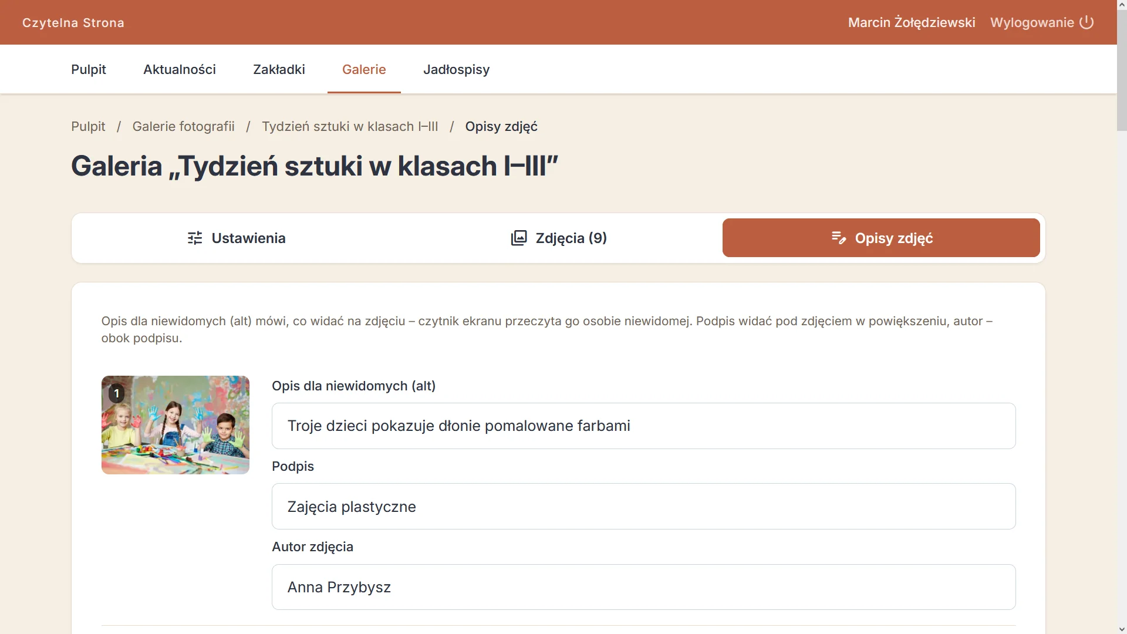The width and height of the screenshot is (1127, 634).
Task: Click the Opis dla niewidomych (alt) label
Action: point(353,386)
